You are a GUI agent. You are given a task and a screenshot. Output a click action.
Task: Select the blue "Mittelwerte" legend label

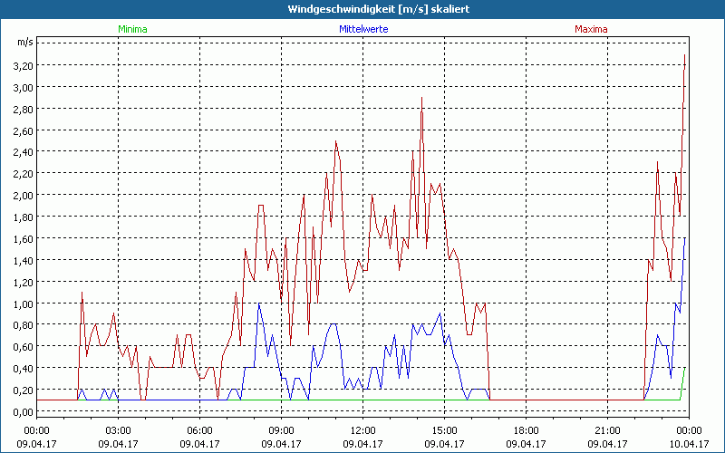point(362,29)
